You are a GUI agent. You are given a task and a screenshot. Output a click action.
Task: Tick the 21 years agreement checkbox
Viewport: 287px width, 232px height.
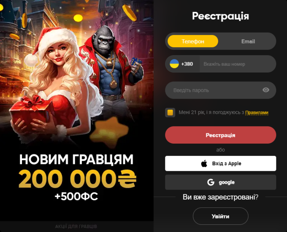(170, 112)
